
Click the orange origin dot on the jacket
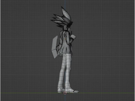(65, 39)
